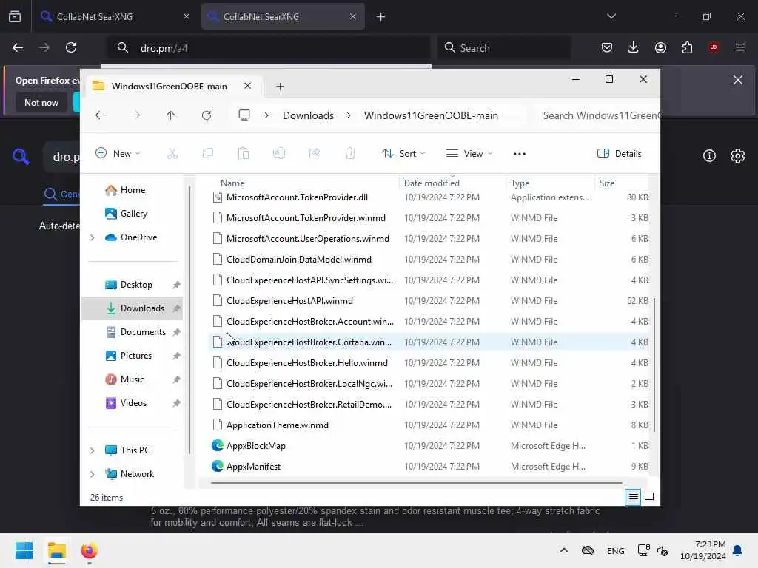This screenshot has width=758, height=568.
Task: Open the Sort dropdown menu
Action: (403, 154)
